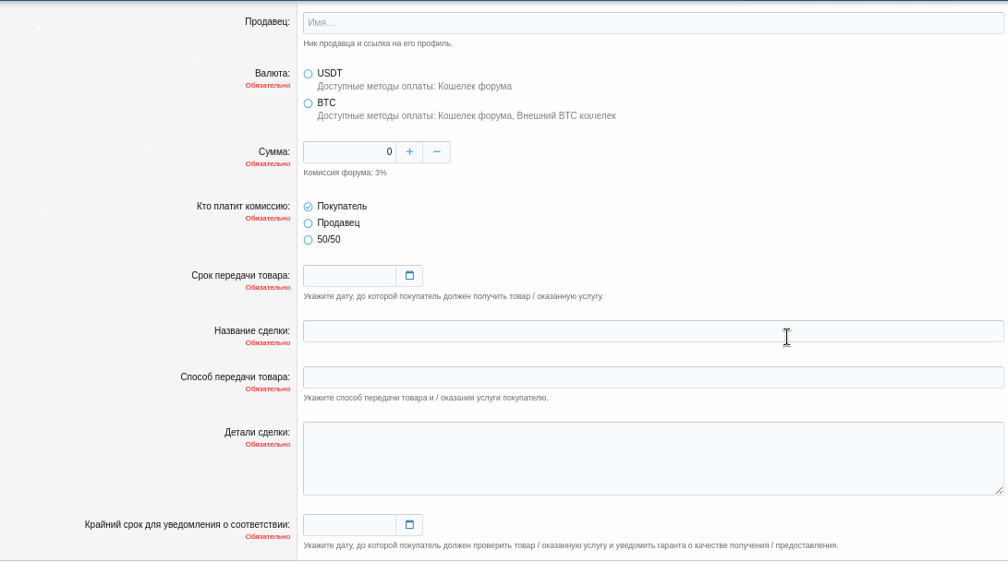Choose Продавец as commission payer
Screen dimensions: 1008x562
point(309,223)
